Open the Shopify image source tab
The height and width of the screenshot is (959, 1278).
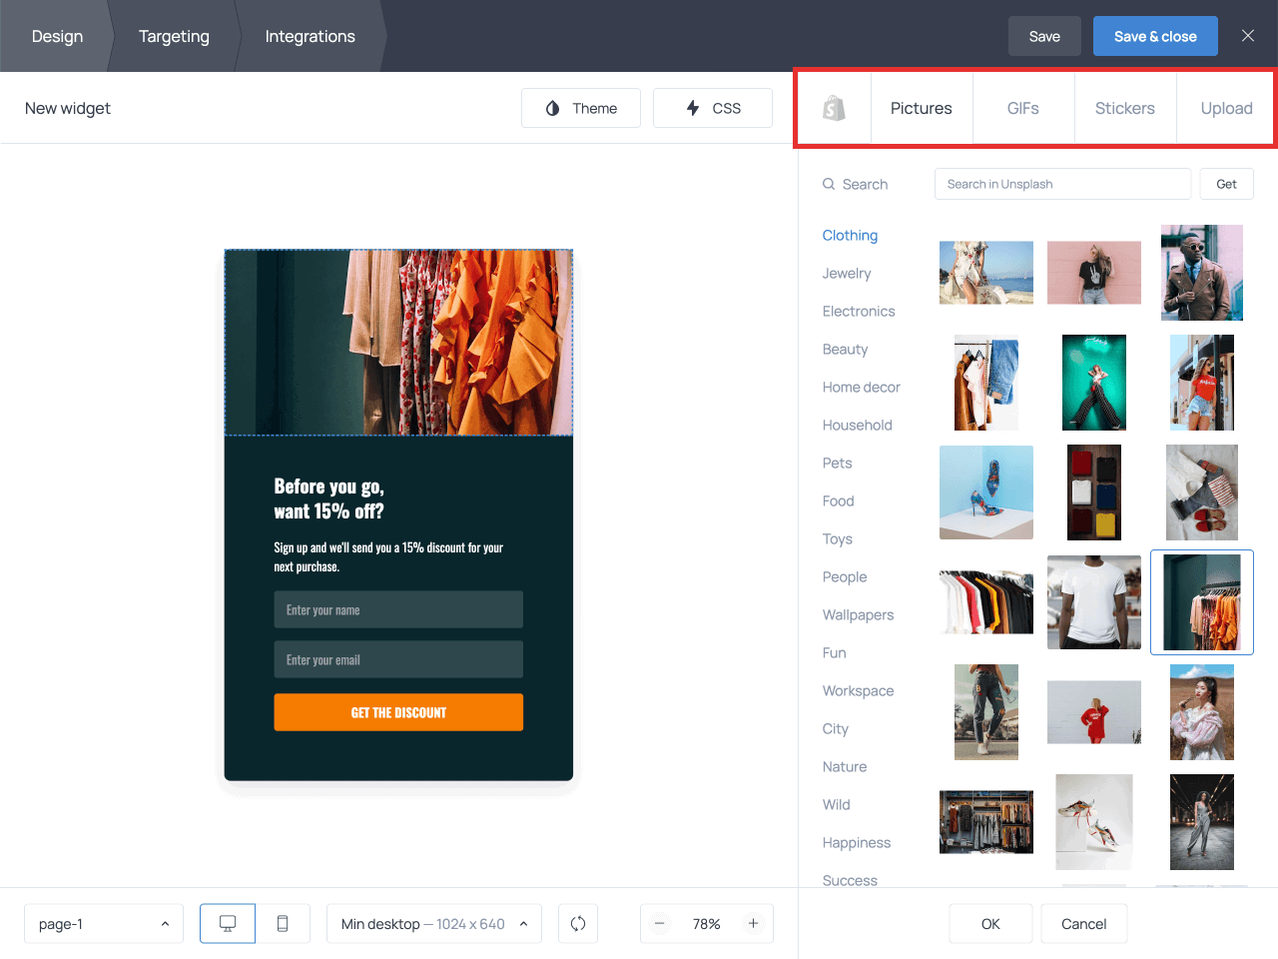[834, 108]
